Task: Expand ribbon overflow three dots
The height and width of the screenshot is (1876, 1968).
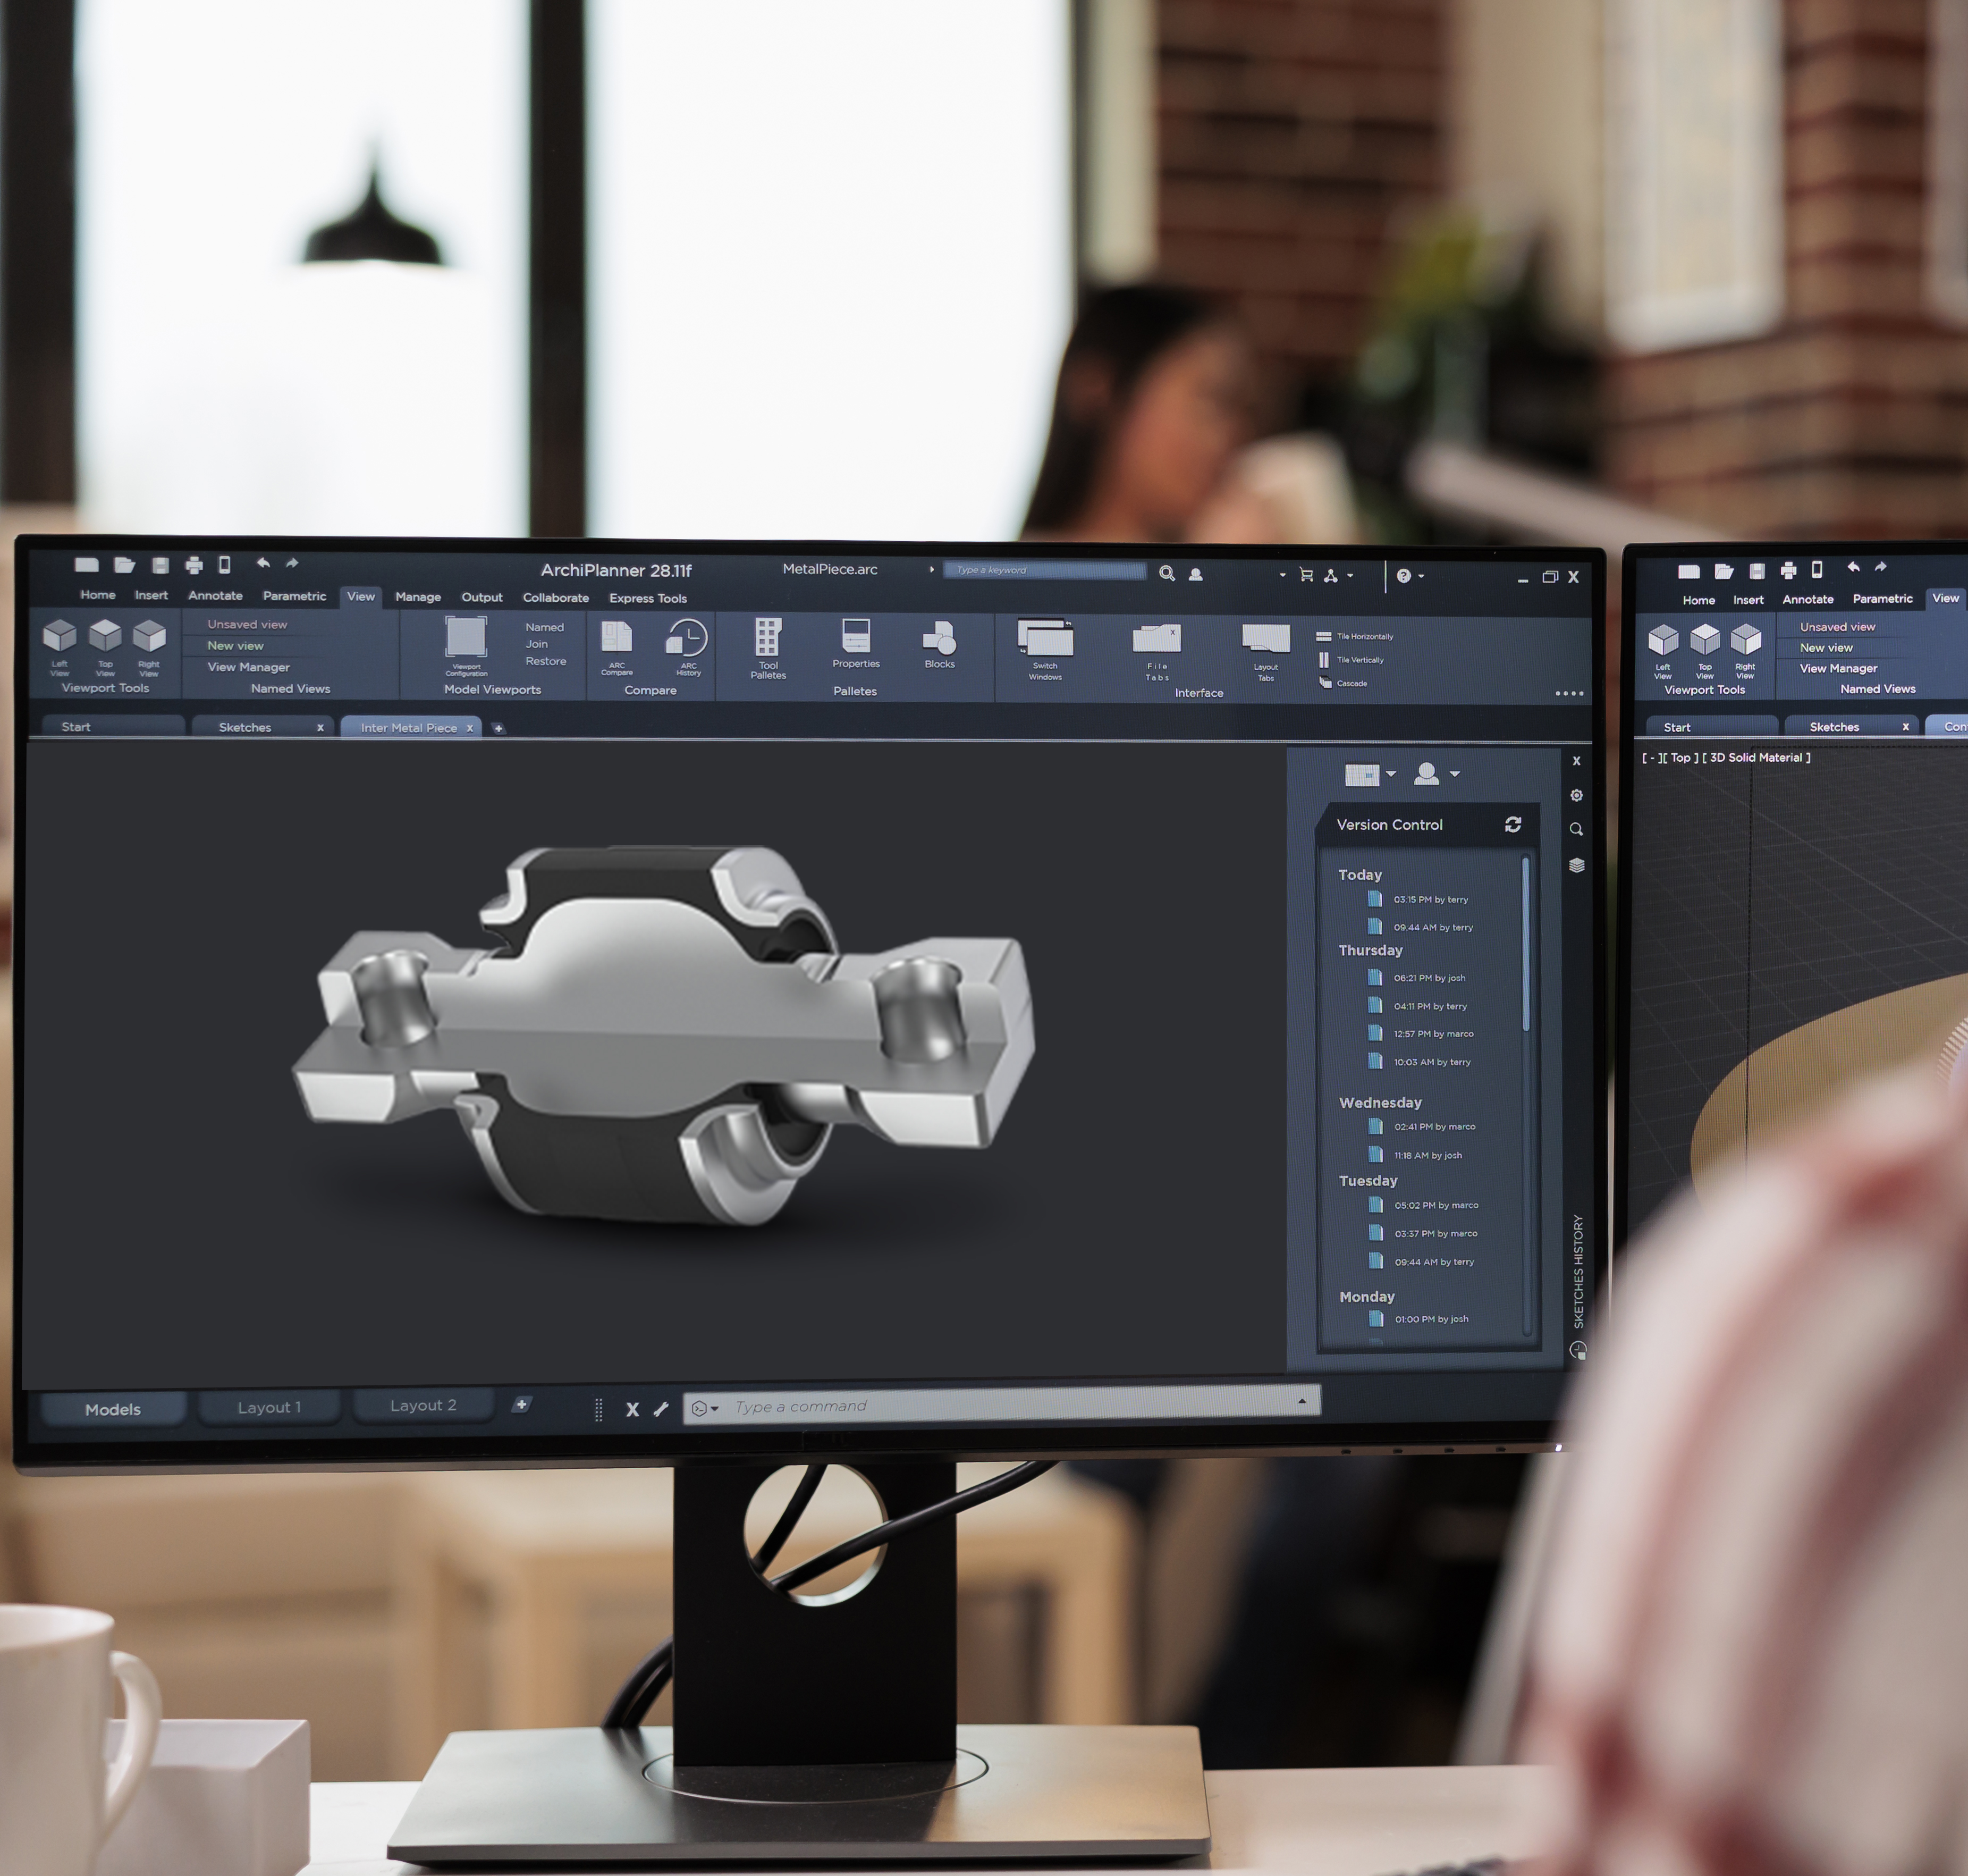Action: click(x=1569, y=693)
